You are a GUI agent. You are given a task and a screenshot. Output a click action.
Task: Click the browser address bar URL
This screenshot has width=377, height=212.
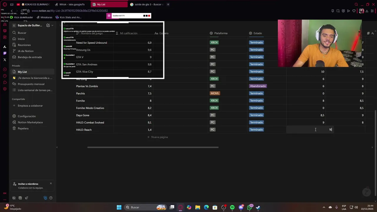tap(70, 11)
